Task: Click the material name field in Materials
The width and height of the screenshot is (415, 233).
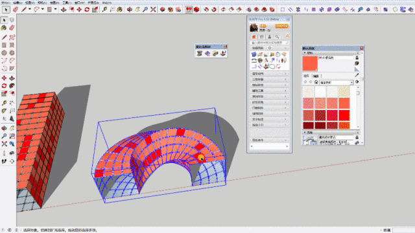Action: coord(336,58)
